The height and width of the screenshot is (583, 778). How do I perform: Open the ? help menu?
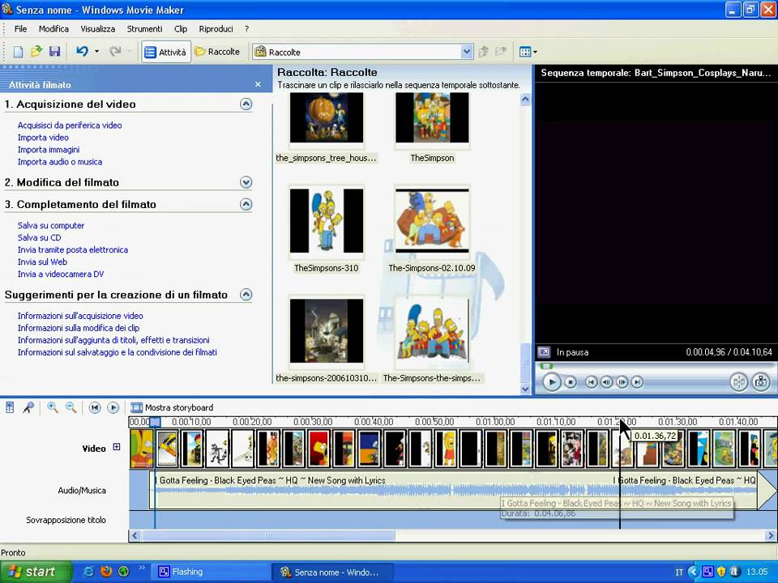246,29
